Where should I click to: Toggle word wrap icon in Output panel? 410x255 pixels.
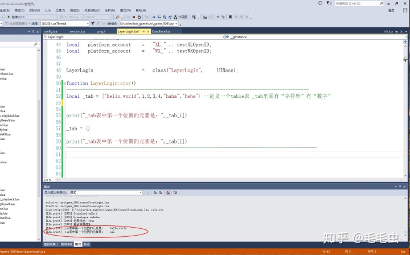[175, 192]
